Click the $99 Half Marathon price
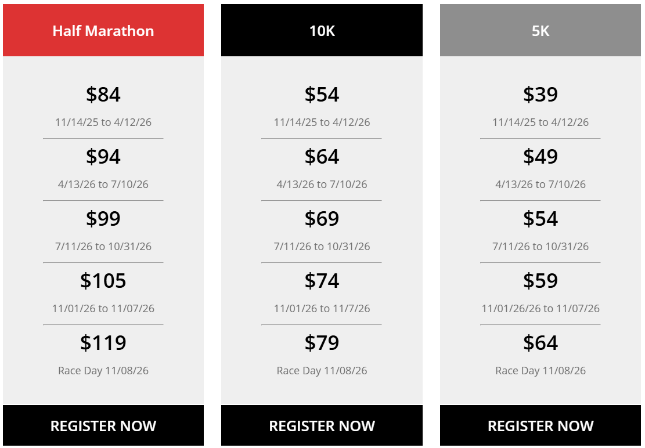Screen dimensions: 645x448 [x=103, y=219]
